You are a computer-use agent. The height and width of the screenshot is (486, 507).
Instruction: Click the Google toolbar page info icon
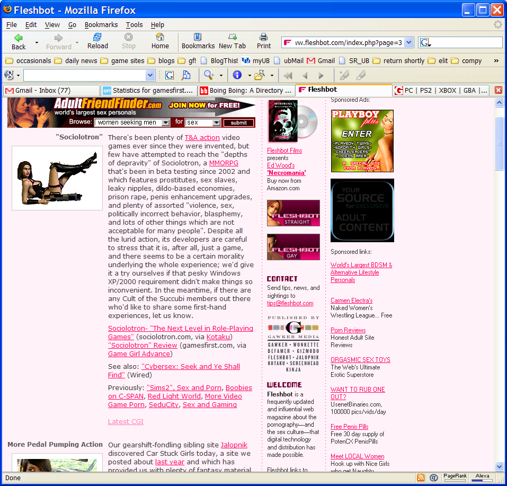(x=237, y=75)
